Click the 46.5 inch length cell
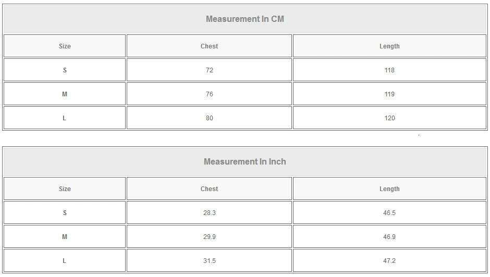 pyautogui.click(x=389, y=213)
